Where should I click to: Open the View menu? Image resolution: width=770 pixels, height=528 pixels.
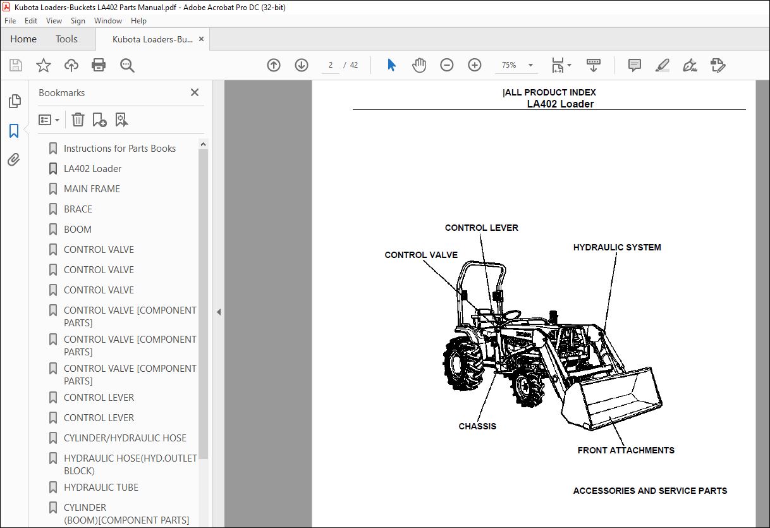(x=54, y=20)
